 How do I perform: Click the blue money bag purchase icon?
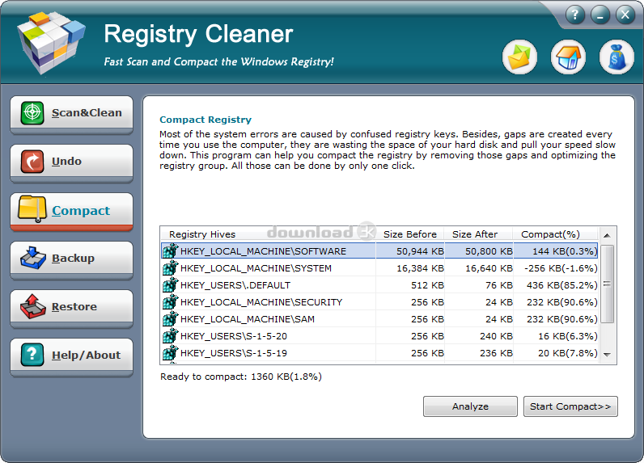coord(616,57)
